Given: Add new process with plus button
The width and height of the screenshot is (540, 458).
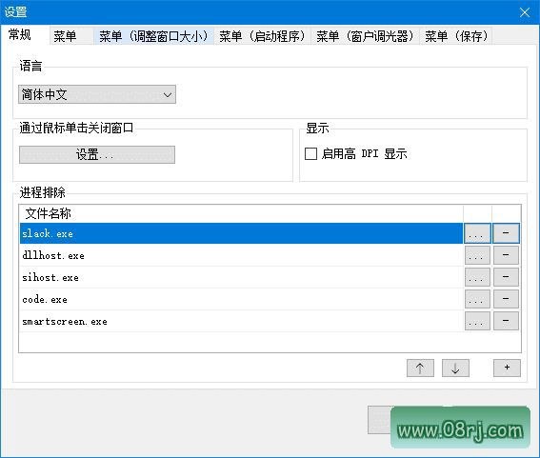Looking at the screenshot, I should (507, 368).
